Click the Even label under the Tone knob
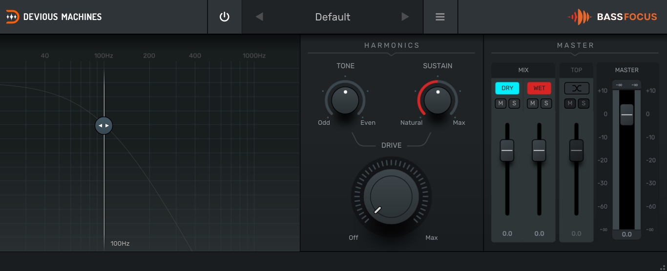 (368, 123)
